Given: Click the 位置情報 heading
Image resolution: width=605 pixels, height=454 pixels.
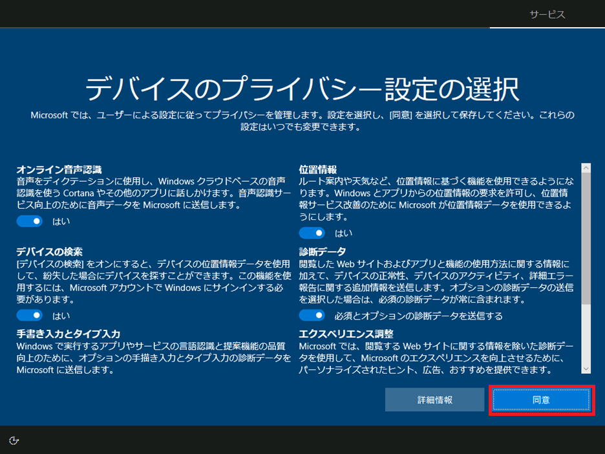Looking at the screenshot, I should pos(318,169).
